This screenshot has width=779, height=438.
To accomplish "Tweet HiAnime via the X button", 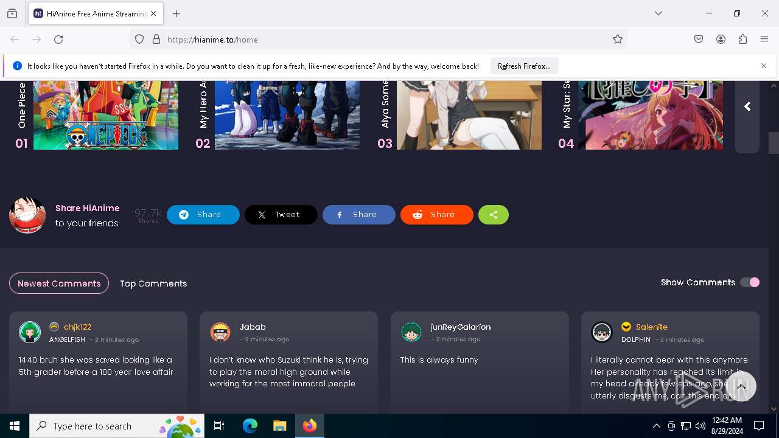I will [x=281, y=215].
